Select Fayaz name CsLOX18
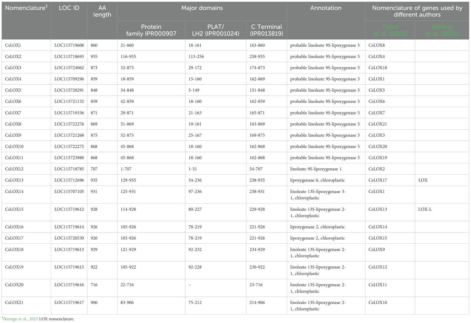 pyautogui.click(x=378, y=68)
